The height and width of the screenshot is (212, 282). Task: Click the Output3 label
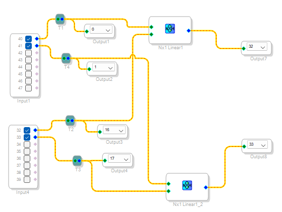click(114, 142)
